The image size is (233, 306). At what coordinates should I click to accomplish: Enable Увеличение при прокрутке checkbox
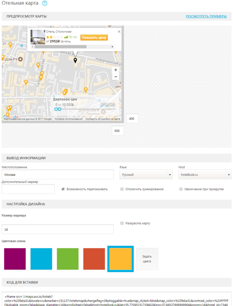[181, 189]
